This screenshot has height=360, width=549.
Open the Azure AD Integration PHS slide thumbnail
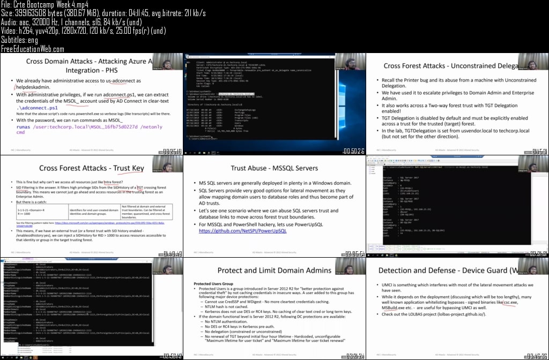coord(91,104)
